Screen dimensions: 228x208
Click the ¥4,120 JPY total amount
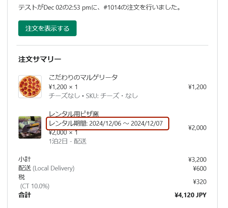coord(190,195)
